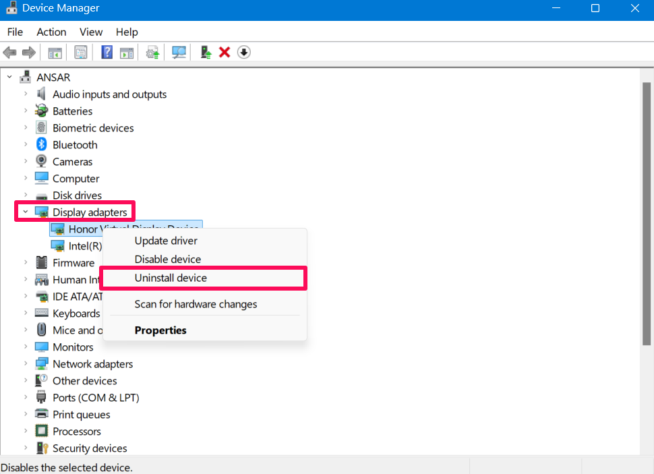Screen dimensions: 654x474
Task: Select the Security devices label
Action: pyautogui.click(x=90, y=448)
